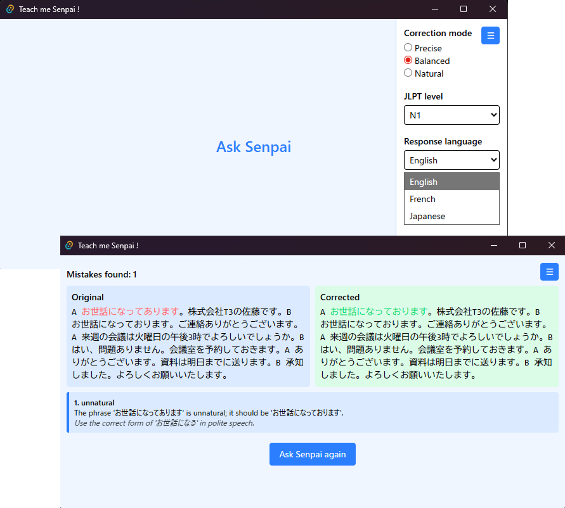The height and width of the screenshot is (508, 565).
Task: Open the JLPT level N1 dropdown
Action: pos(451,115)
